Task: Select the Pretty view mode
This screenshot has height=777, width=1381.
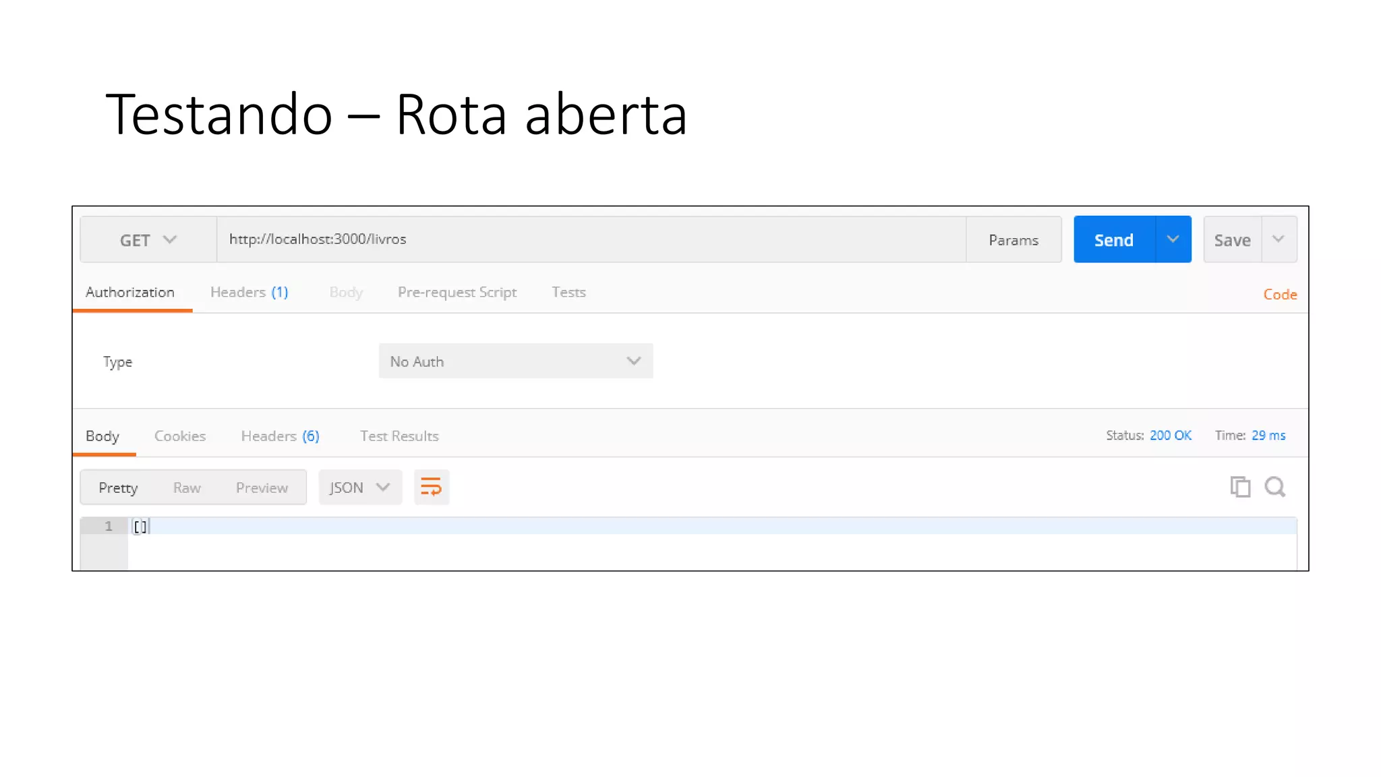Action: point(118,487)
